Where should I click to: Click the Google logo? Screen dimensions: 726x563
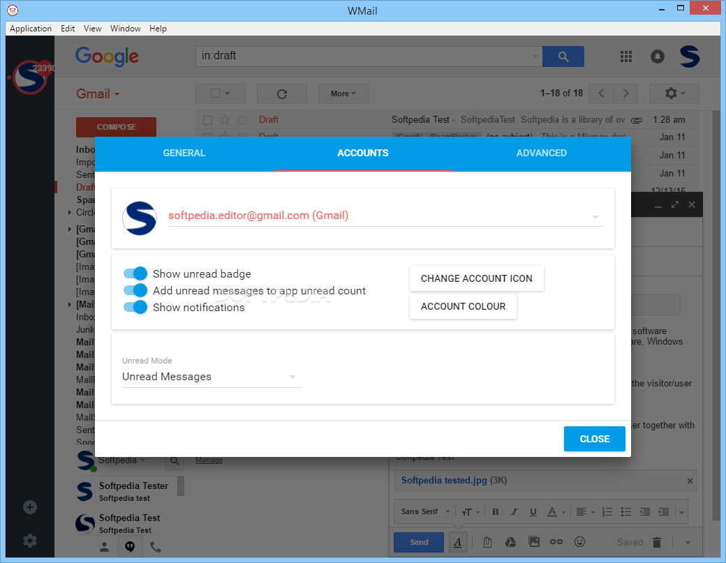[x=107, y=57]
